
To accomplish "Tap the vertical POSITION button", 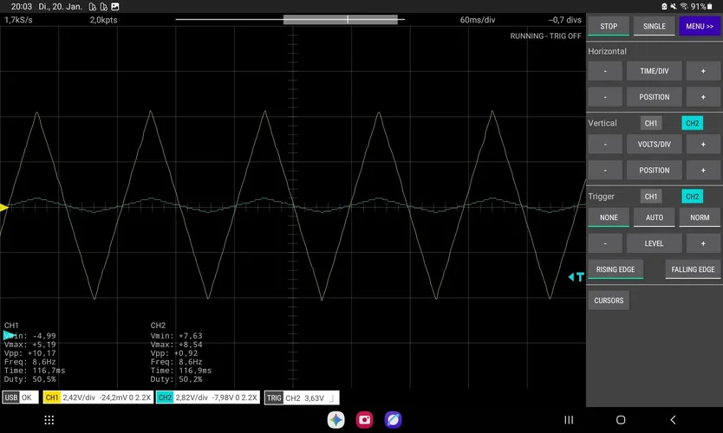I will 654,171.
